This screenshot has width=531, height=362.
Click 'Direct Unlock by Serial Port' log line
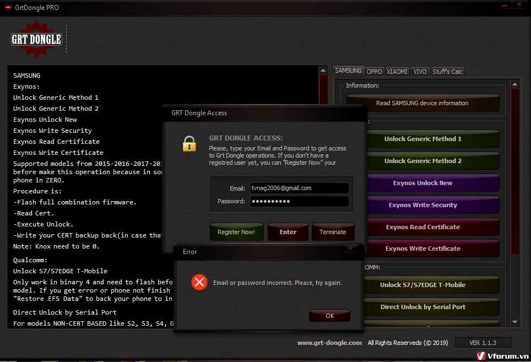[x=64, y=312]
